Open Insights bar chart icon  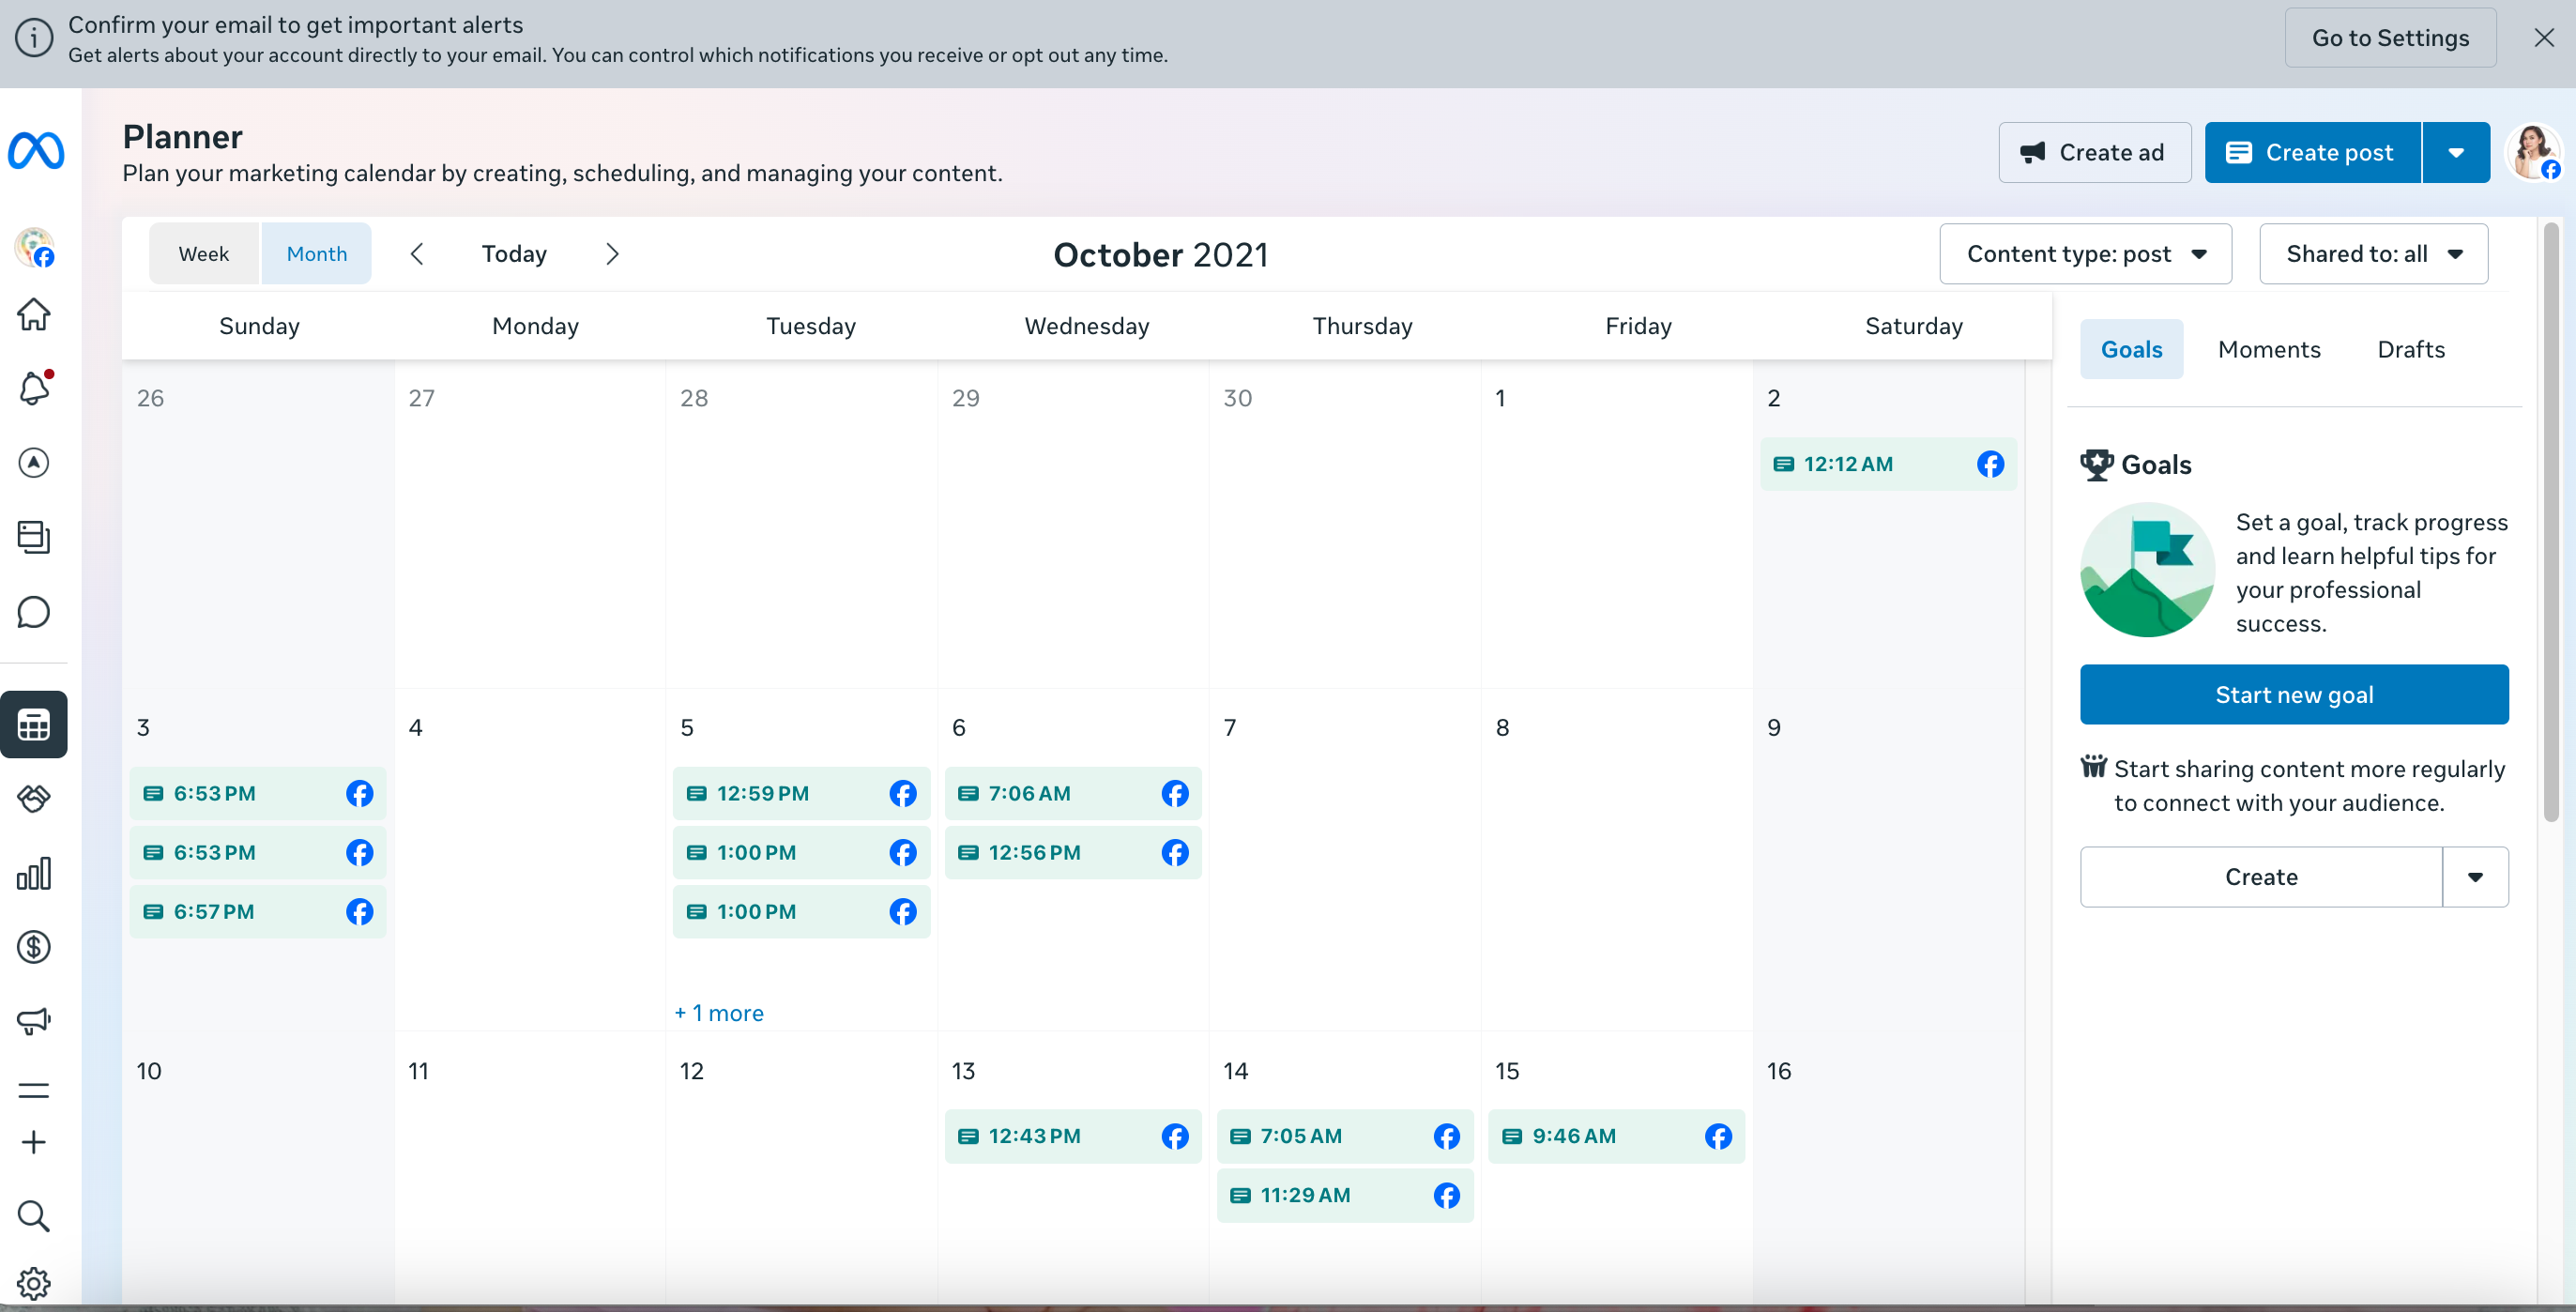[34, 873]
